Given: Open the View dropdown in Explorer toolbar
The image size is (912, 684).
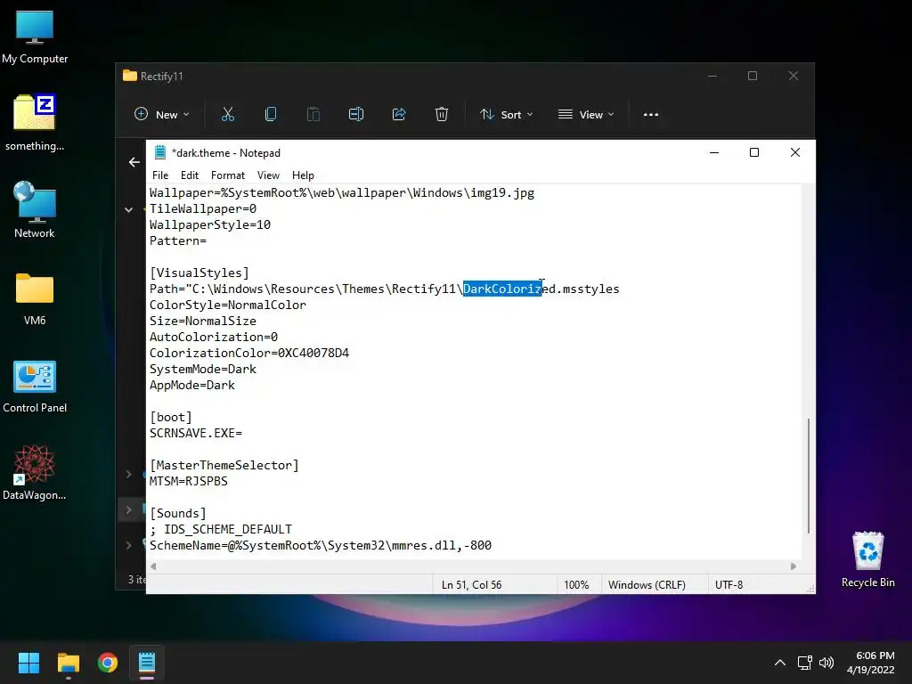Looking at the screenshot, I should tap(586, 115).
